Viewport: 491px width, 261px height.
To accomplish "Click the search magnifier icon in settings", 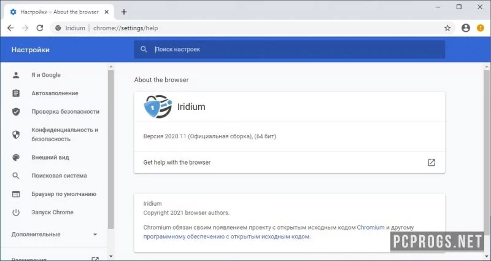I will pyautogui.click(x=144, y=49).
